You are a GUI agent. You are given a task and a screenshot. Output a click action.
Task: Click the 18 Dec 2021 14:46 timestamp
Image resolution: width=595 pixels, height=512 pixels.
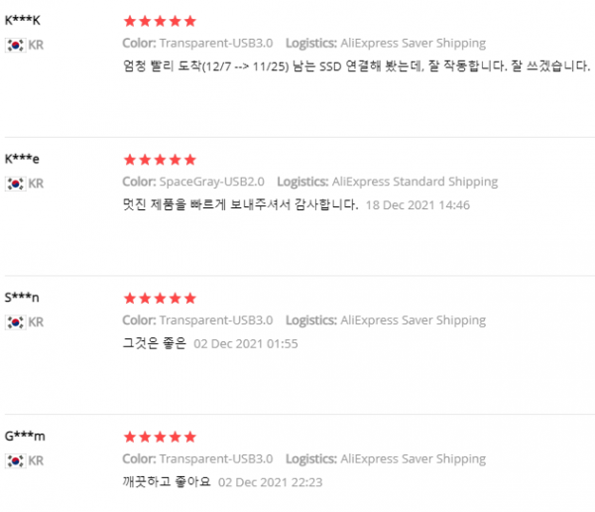coord(417,205)
